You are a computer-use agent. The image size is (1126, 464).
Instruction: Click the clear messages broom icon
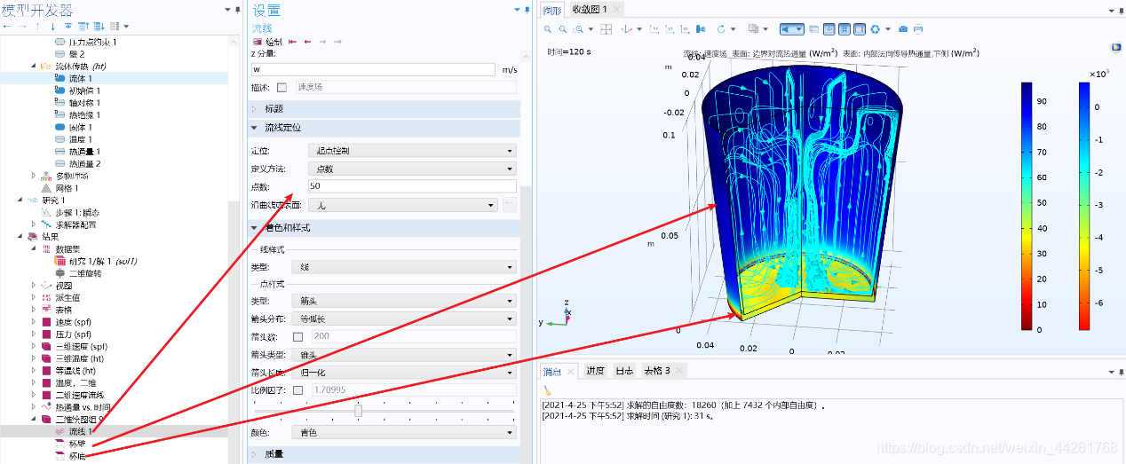click(x=548, y=389)
